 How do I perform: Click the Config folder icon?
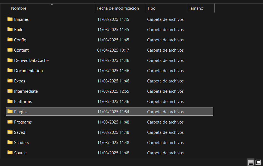(x=10, y=40)
